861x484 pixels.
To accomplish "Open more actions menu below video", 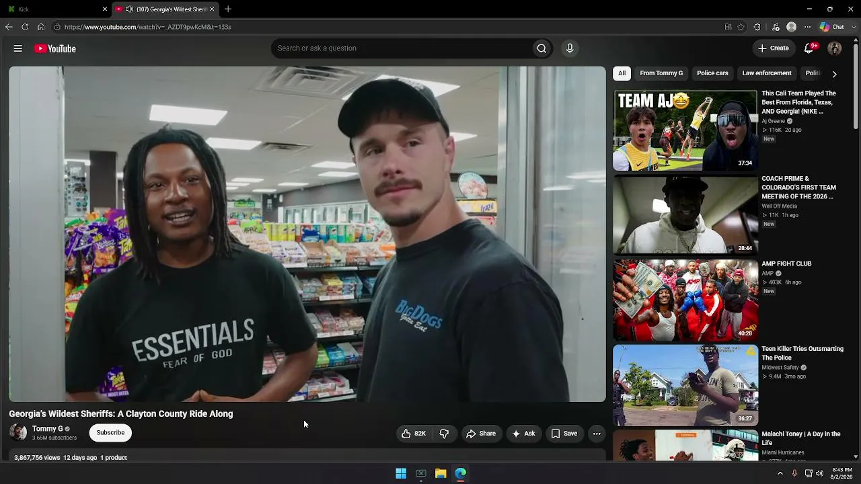I will point(597,434).
